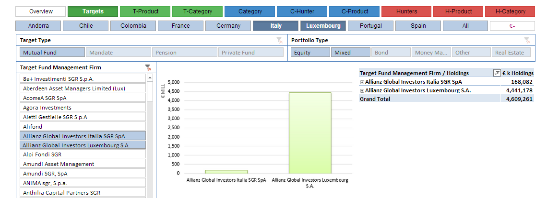This screenshot has width=547, height=198.
Task: Select the All countries button
Action: 465,26
